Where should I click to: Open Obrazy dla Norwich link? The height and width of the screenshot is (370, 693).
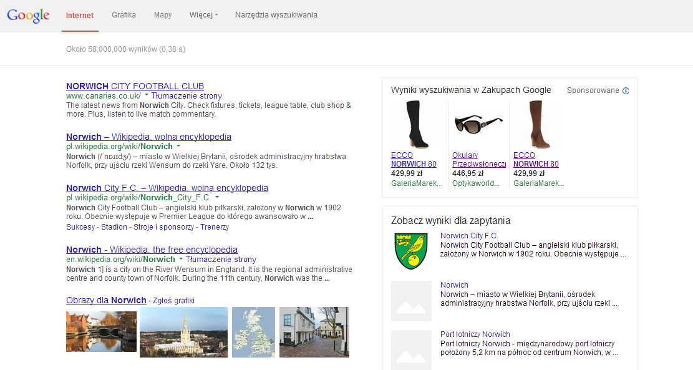pos(106,300)
